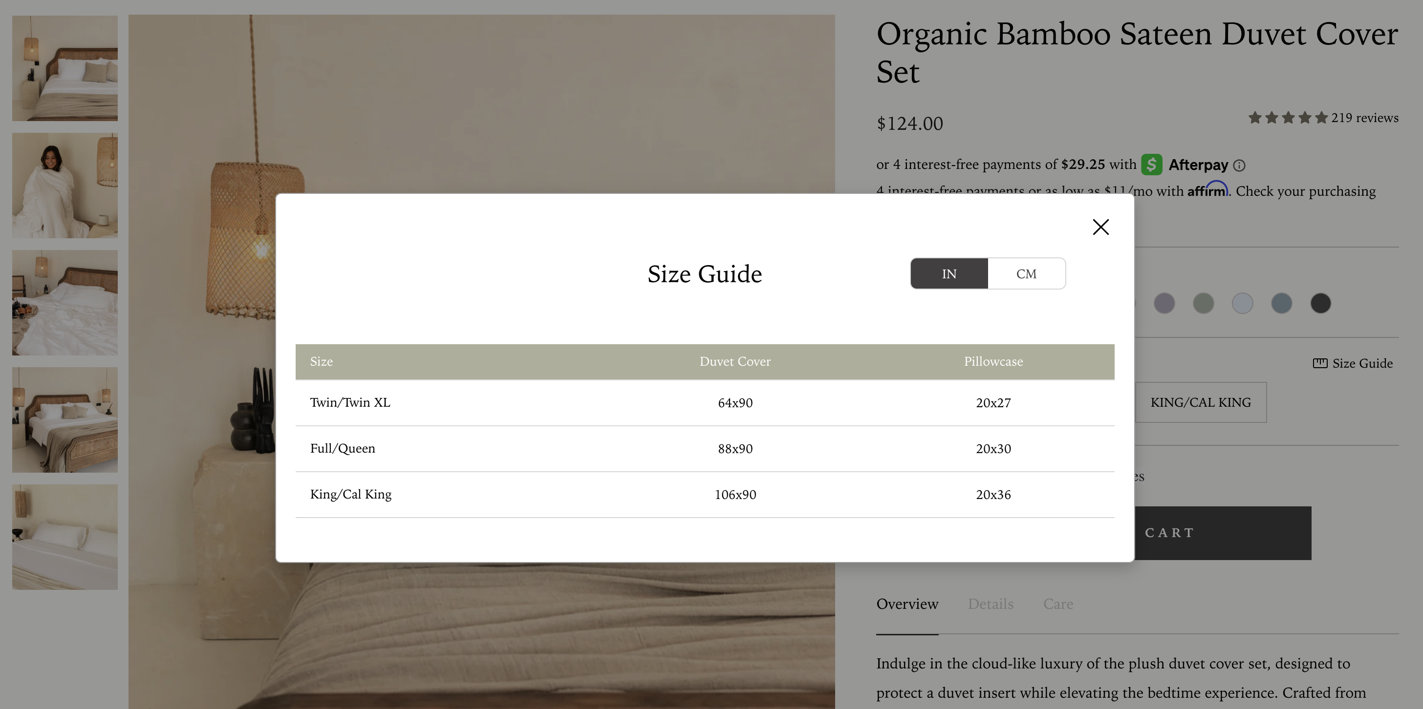This screenshot has height=709, width=1423.
Task: Select KING/CAL KING size option
Action: point(1200,402)
